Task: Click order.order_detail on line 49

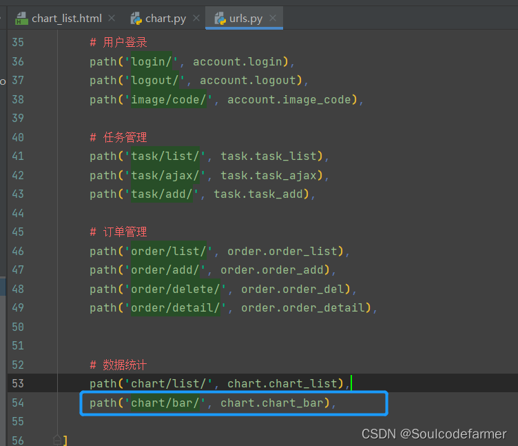Action: click(x=303, y=308)
